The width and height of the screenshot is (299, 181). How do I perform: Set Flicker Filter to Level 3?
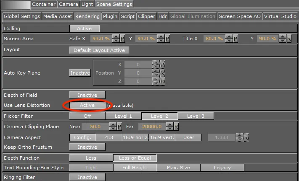point(196,116)
